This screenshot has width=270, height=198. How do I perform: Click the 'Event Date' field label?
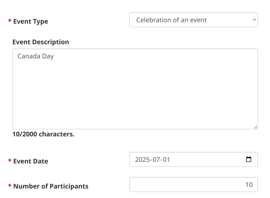[30, 161]
